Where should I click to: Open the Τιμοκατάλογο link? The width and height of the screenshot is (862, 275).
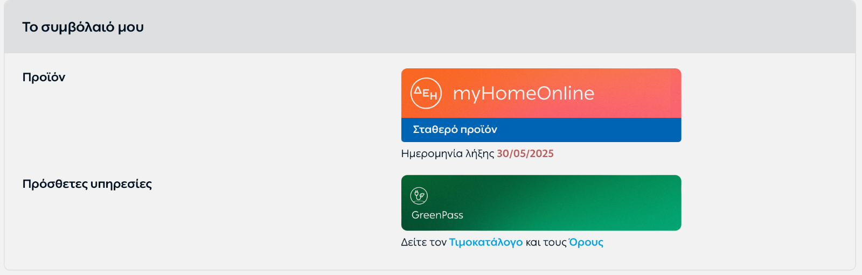[486, 242]
